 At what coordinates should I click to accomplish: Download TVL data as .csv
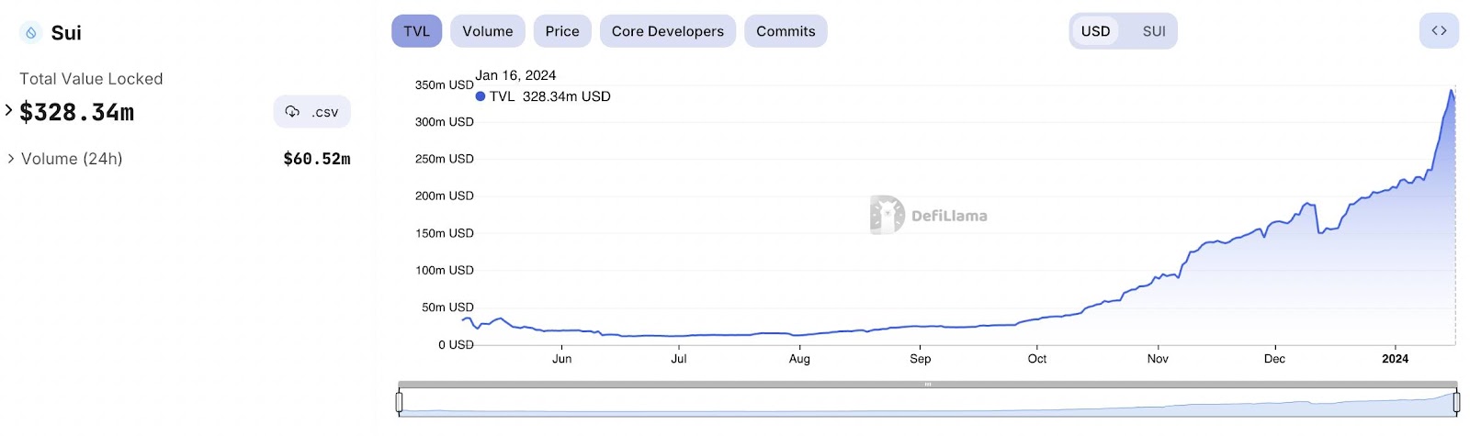(x=311, y=112)
